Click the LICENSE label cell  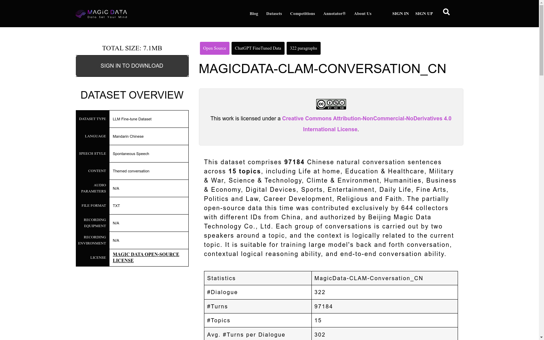(x=92, y=258)
